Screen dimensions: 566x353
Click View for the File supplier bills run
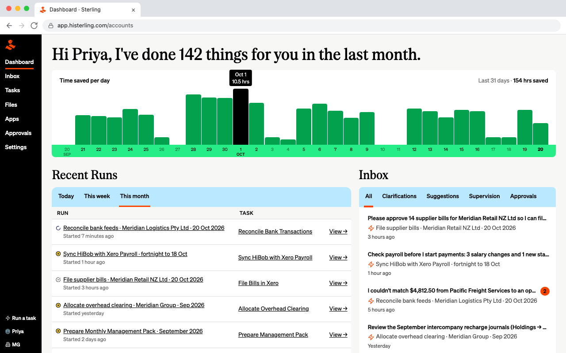click(x=338, y=283)
